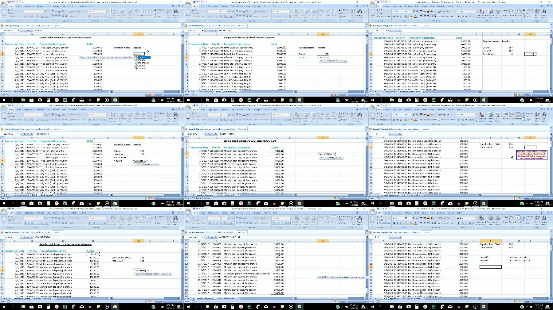Click Insert Function fx in the 10:45 AM window
This screenshot has height=310, width=553.
pos(32,134)
